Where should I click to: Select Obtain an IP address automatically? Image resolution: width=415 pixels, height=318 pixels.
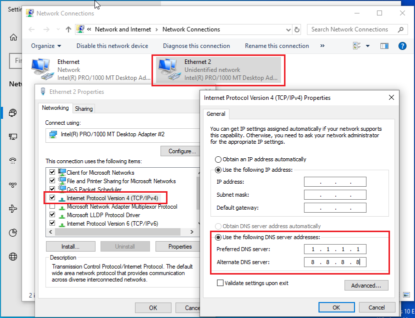[218, 159]
